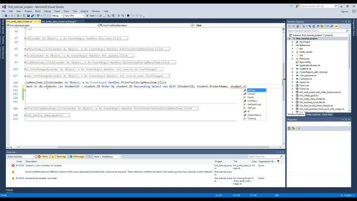Toggle the 2 Warnings filter button

click(x=59, y=156)
